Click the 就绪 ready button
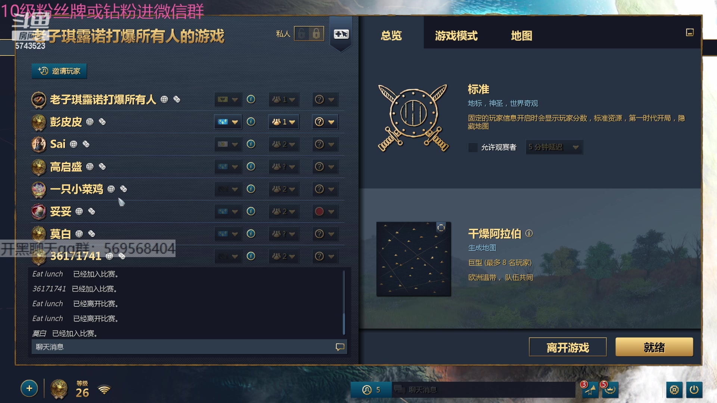This screenshot has width=717, height=403. point(654,347)
